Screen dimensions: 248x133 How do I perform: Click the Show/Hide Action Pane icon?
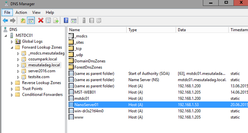pyautogui.click(x=74, y=21)
